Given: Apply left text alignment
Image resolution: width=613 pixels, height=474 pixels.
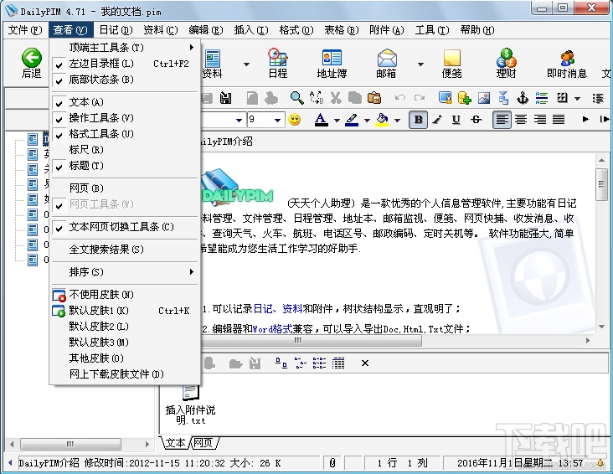Looking at the screenshot, I should 502,120.
